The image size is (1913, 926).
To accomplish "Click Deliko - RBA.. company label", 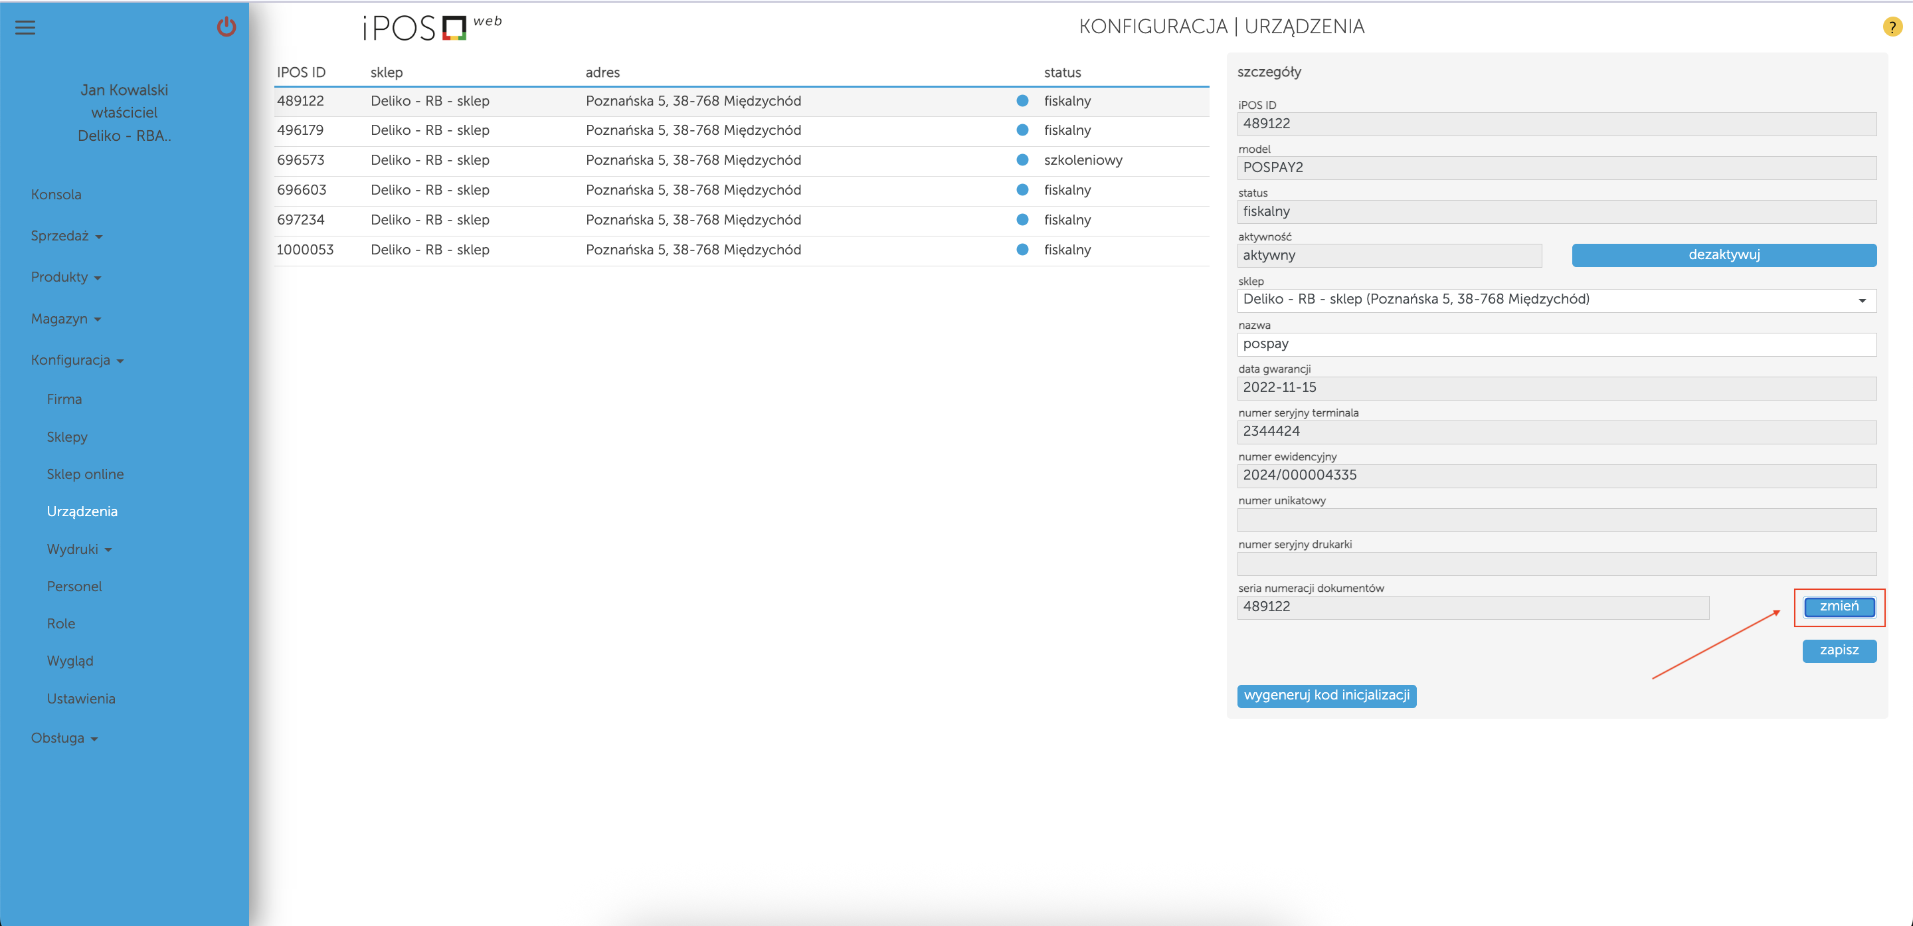I will (x=124, y=136).
